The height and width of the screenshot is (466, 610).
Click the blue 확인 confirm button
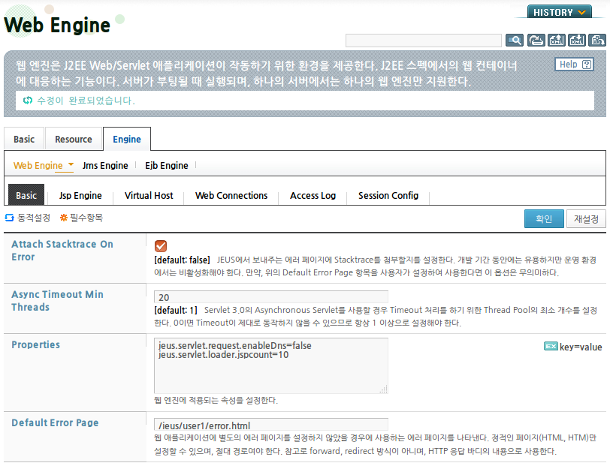544,219
